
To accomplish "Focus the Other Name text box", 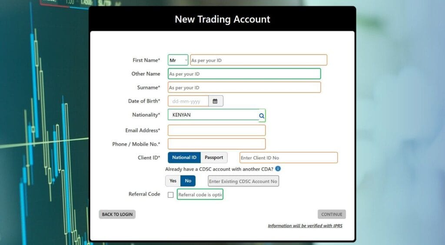I will [x=244, y=74].
